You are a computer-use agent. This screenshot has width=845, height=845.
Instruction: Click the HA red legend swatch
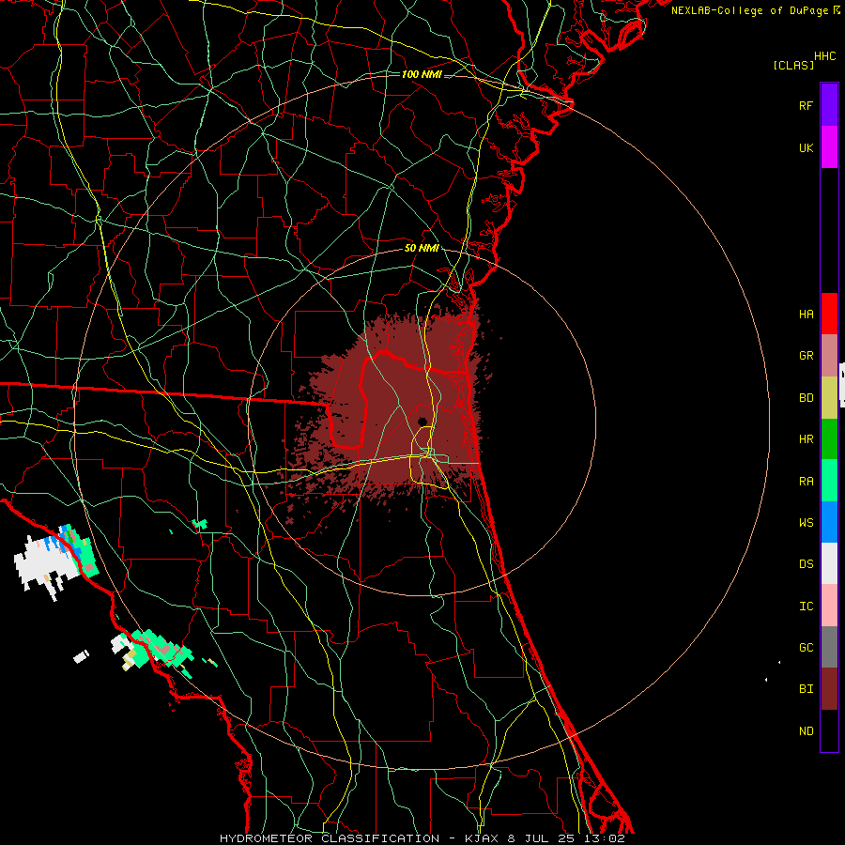(x=829, y=314)
